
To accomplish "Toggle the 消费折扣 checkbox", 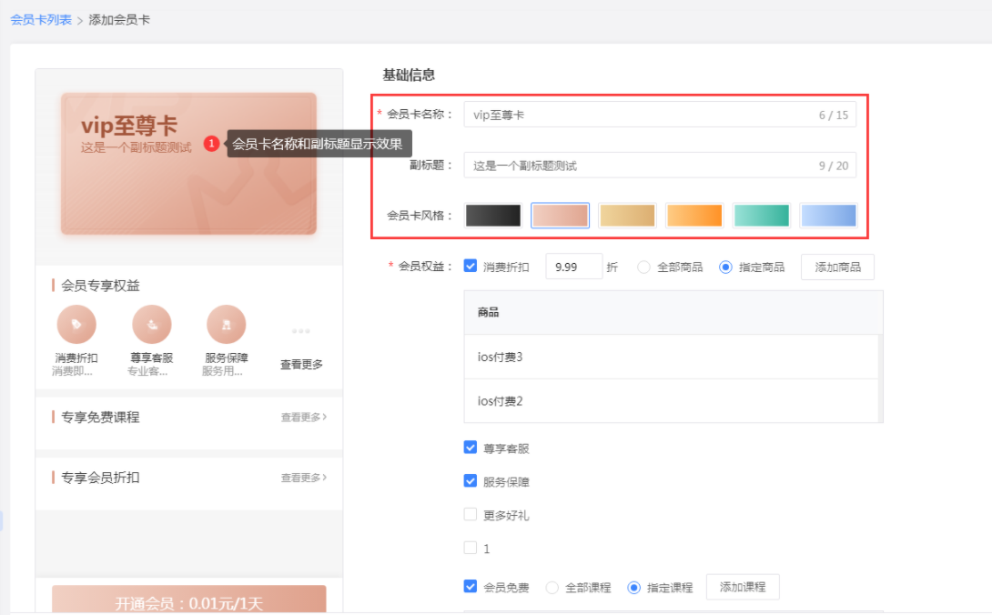I will coord(470,266).
